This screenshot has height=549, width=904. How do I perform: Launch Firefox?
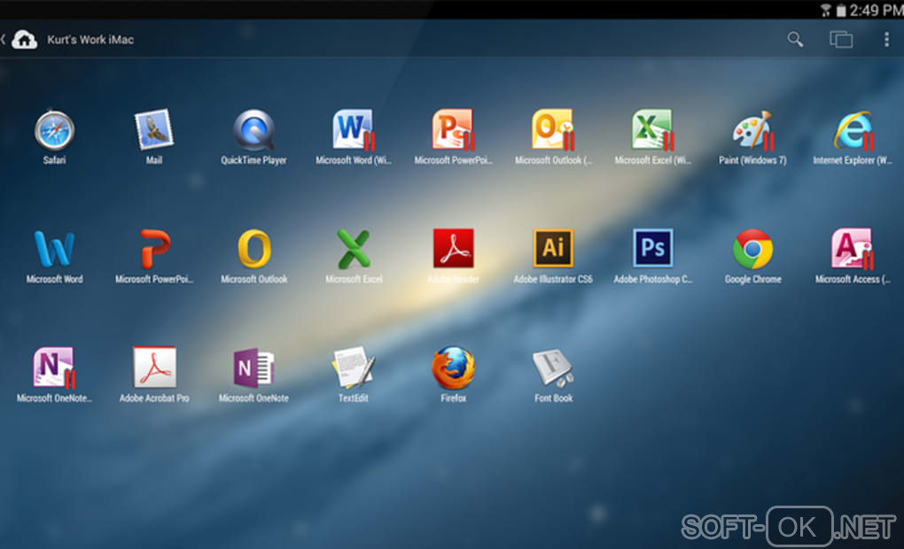point(453,367)
